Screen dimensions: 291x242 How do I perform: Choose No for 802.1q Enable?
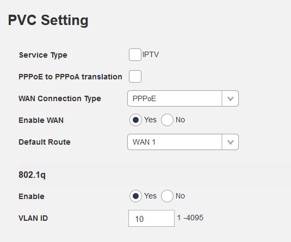coord(167,196)
